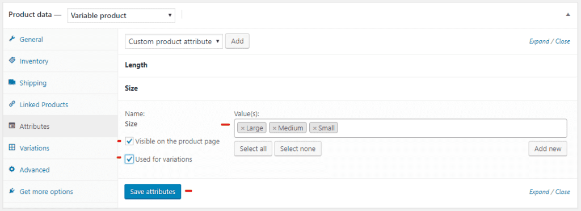Click the Linked Products chain icon
581x211 pixels.
tap(12, 104)
